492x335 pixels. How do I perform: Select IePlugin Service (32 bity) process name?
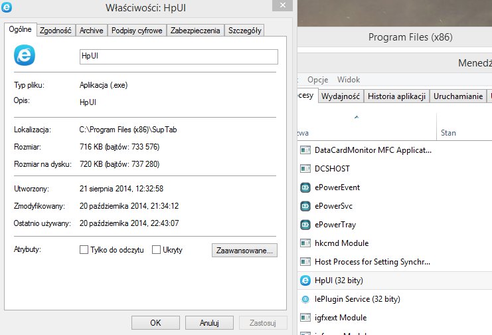(357, 299)
